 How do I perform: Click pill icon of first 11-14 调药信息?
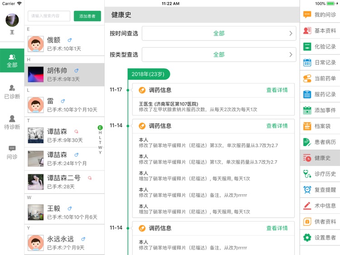(x=142, y=126)
